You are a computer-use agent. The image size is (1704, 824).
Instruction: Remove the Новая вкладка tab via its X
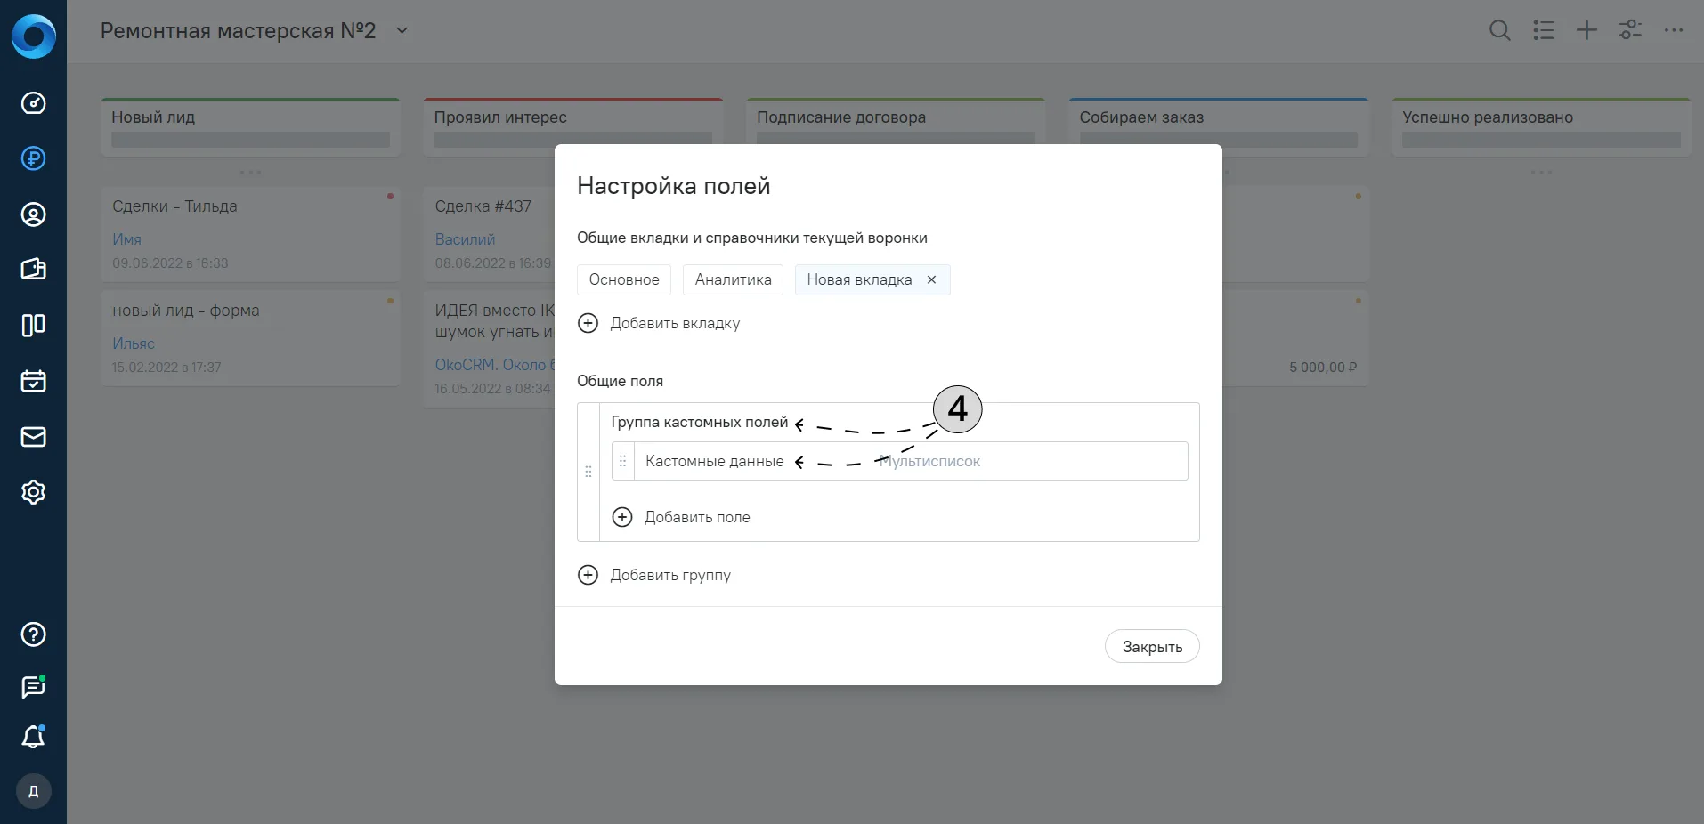point(931,279)
